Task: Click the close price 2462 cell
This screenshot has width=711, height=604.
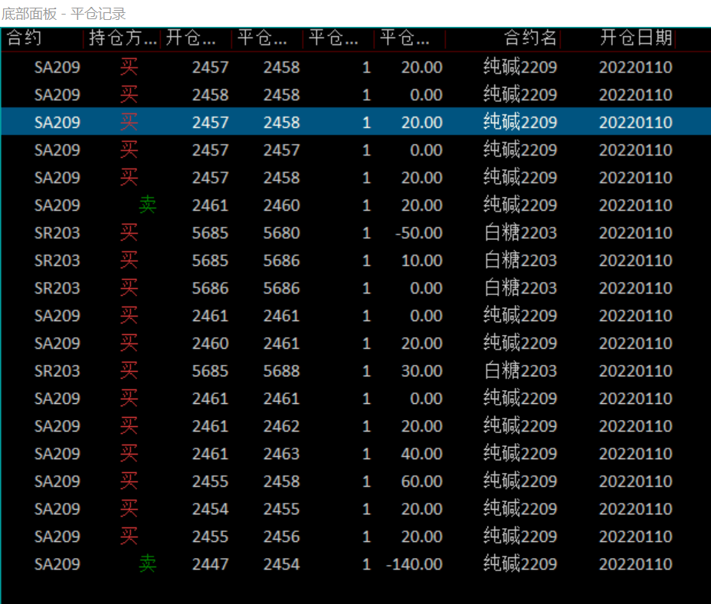Action: coord(281,426)
